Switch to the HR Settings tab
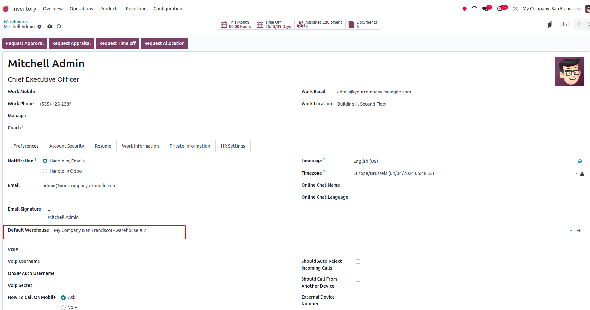This screenshot has width=590, height=310. click(x=233, y=146)
